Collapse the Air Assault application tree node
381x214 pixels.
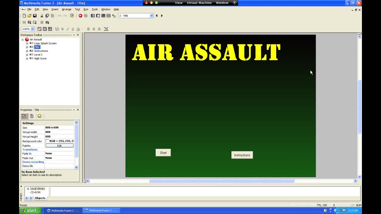(22, 40)
